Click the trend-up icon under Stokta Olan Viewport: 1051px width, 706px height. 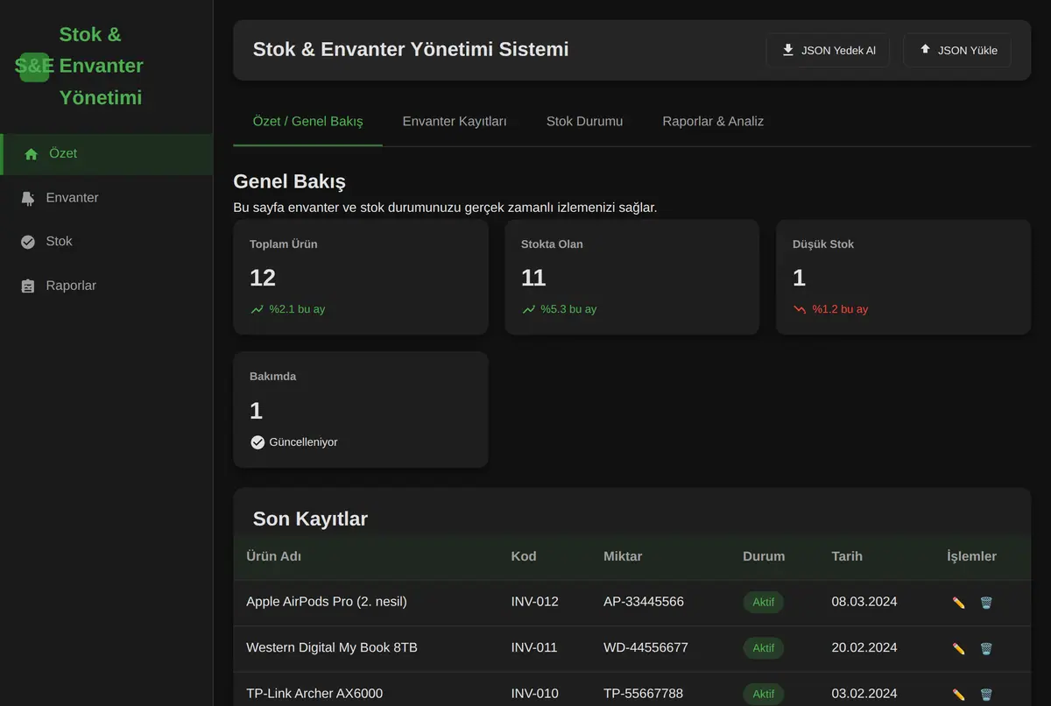tap(528, 309)
